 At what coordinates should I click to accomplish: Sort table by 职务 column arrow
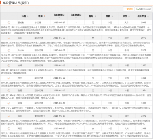coord(45,16)
